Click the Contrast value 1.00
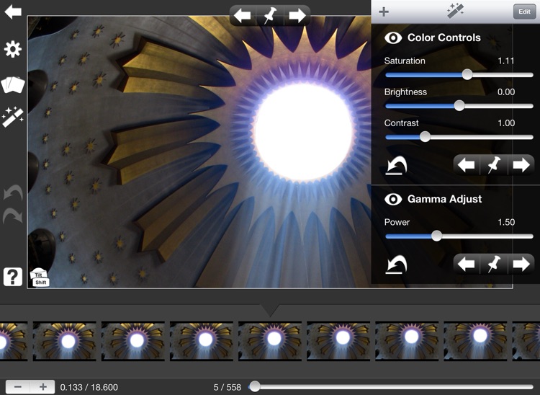 [x=506, y=123]
